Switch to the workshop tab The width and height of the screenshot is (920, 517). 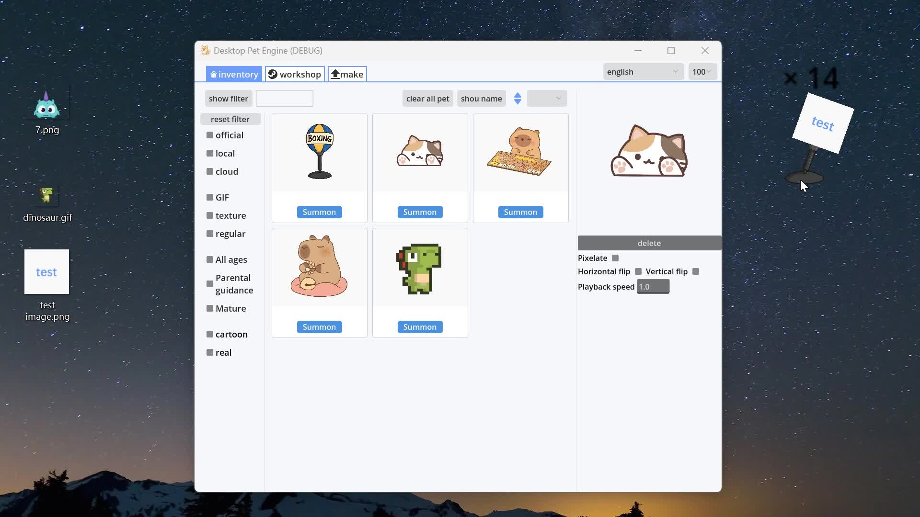point(295,74)
